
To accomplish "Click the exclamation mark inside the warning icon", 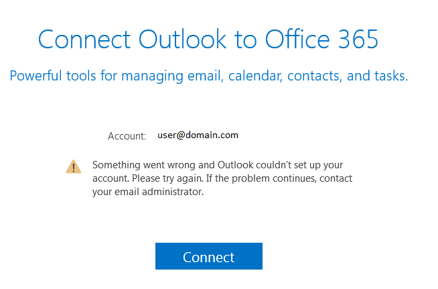I will point(74,168).
